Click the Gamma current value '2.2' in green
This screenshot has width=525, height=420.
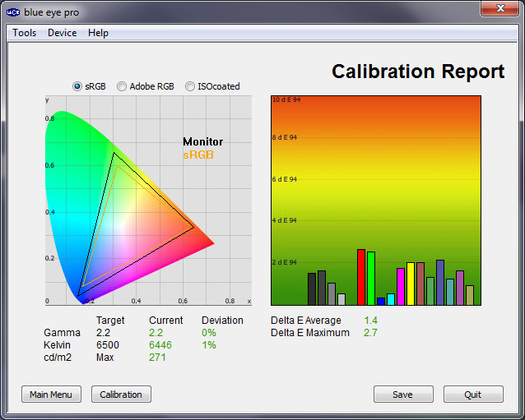[x=156, y=333]
